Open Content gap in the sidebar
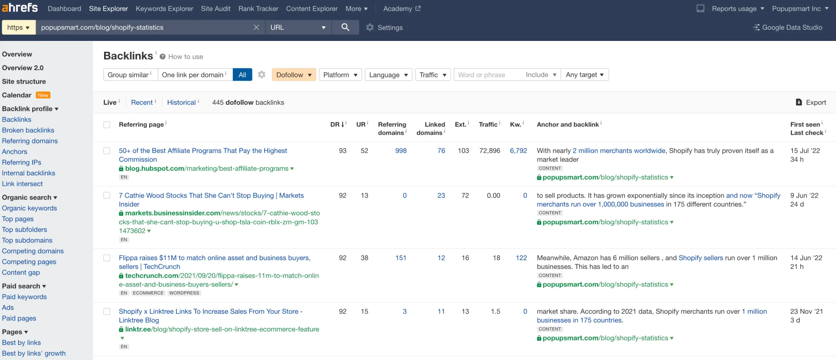 21,272
